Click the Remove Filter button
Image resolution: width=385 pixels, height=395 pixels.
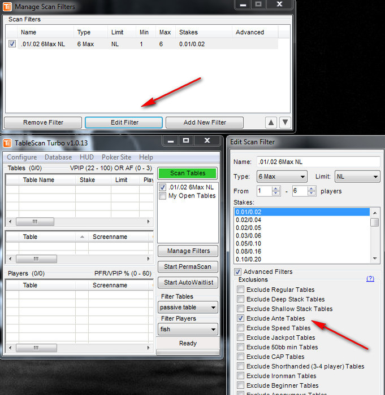43,122
